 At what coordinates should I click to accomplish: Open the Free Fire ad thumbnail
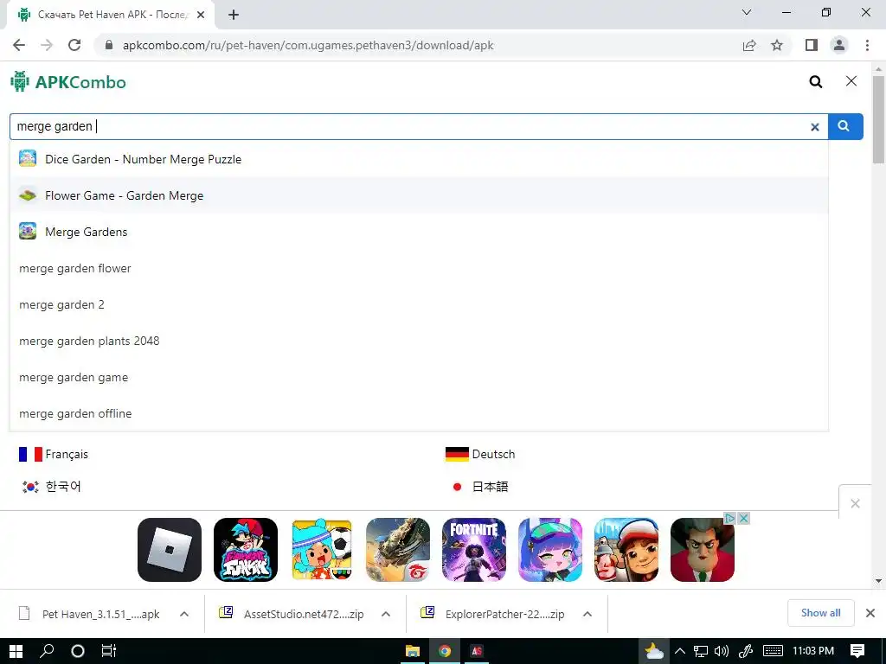coord(398,549)
